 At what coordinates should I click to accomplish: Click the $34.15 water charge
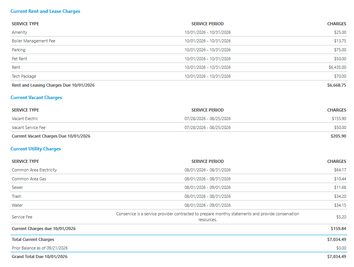tap(340, 205)
